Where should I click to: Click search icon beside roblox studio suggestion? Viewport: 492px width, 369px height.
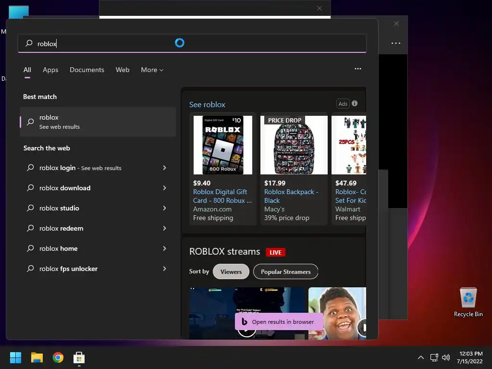point(30,208)
